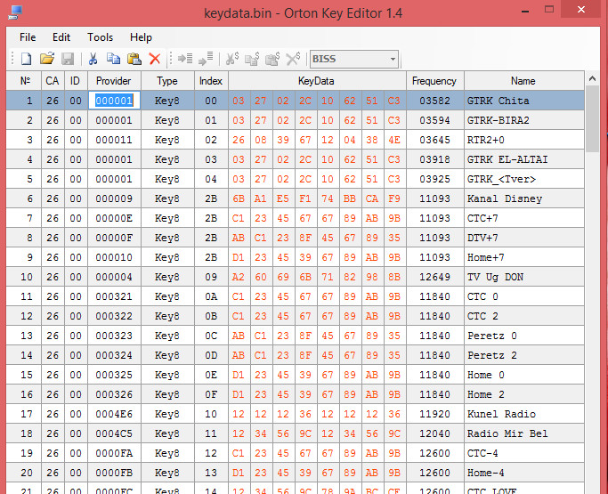The height and width of the screenshot is (494, 608).
Task: Select the name cell GTRK Chita
Action: pos(523,101)
